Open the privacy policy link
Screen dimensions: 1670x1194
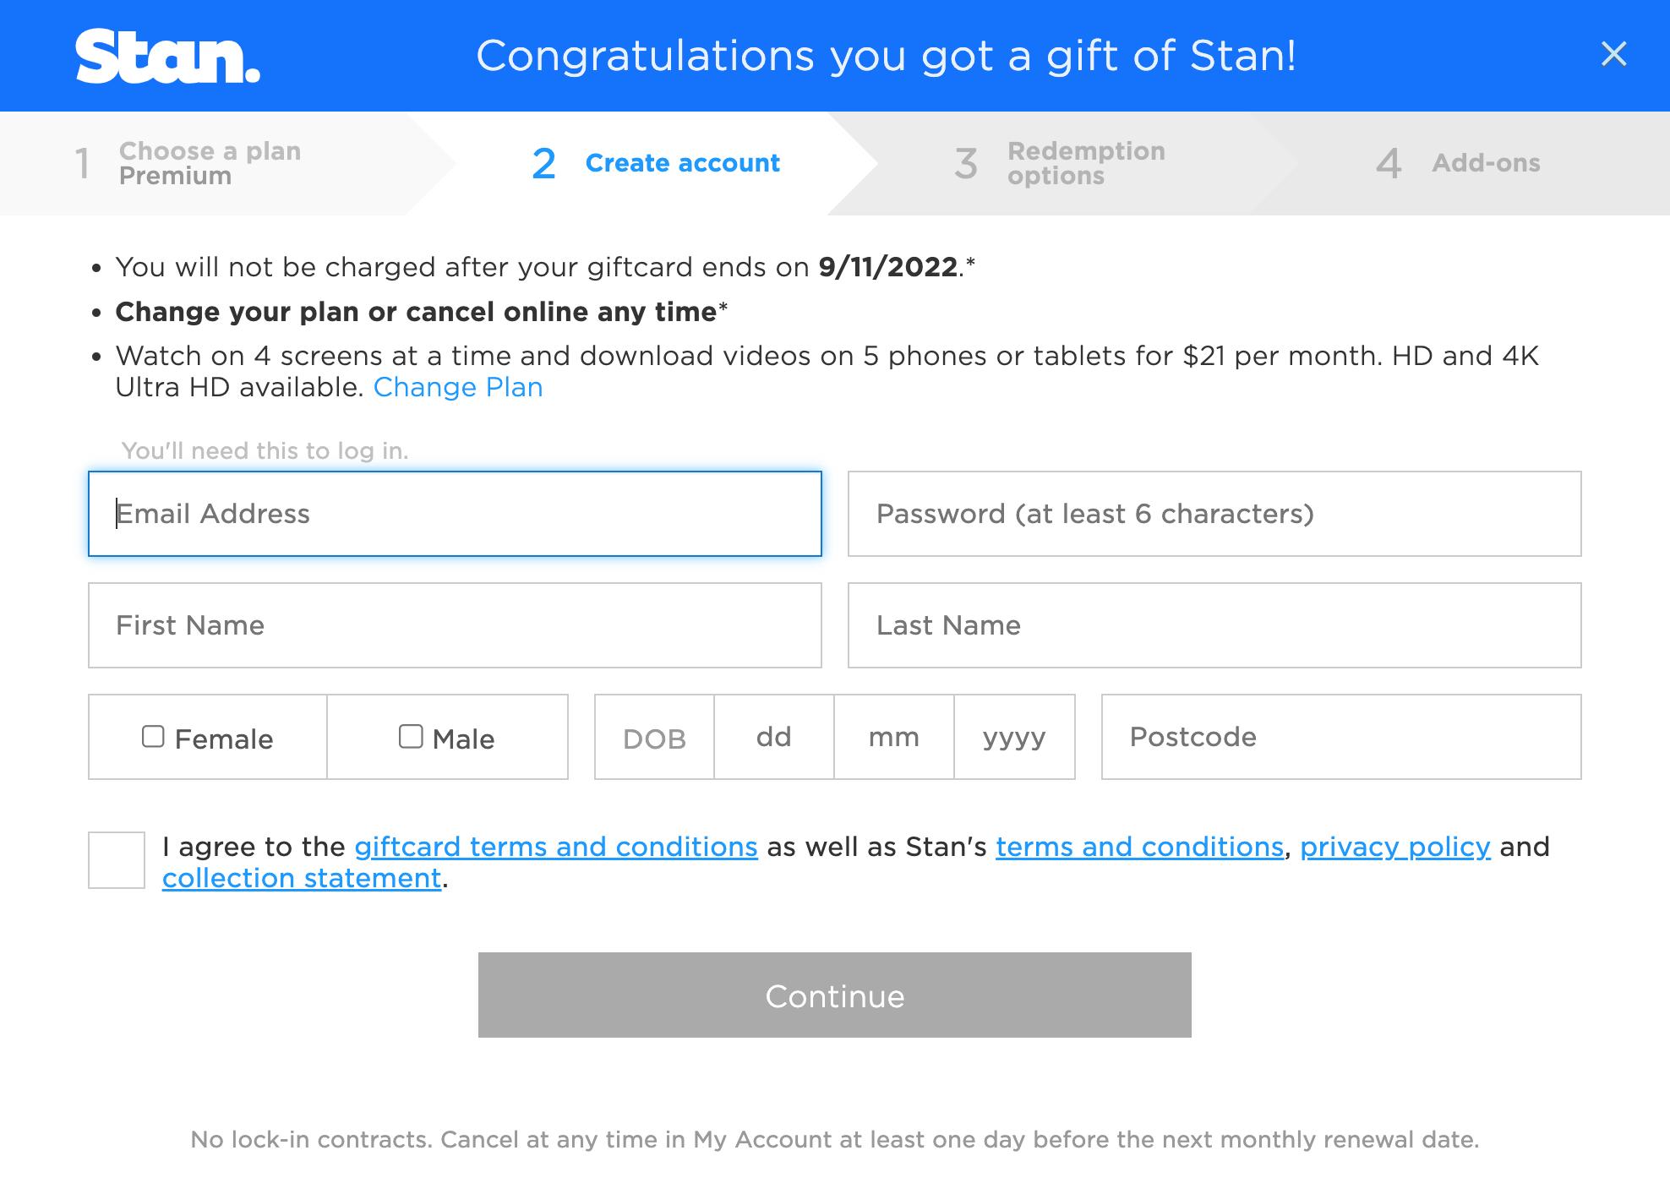click(x=1394, y=847)
